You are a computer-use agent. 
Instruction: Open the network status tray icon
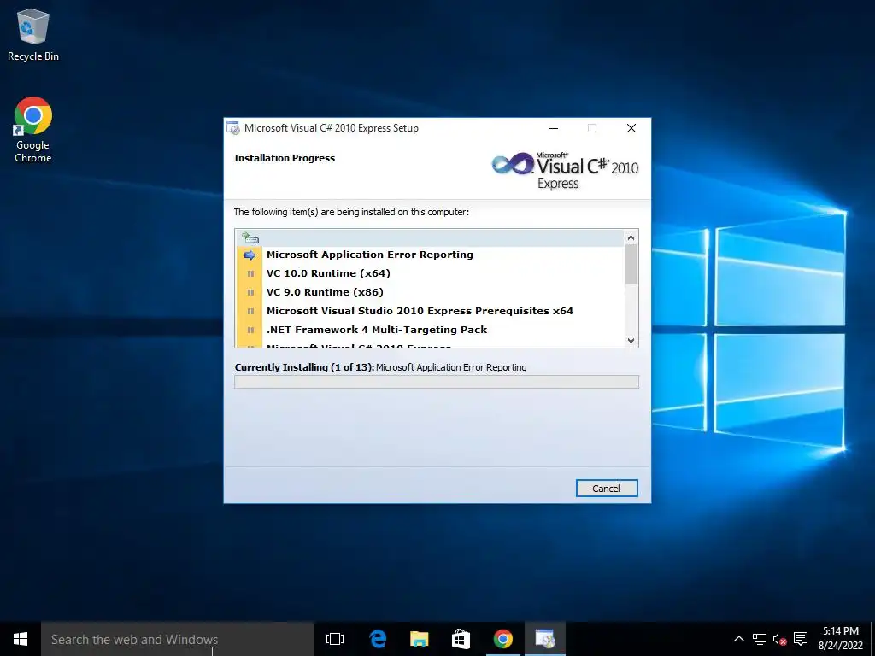click(760, 639)
